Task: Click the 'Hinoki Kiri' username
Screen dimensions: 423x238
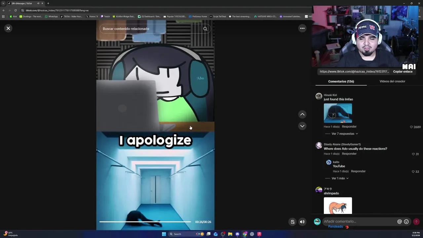Action: point(330,95)
